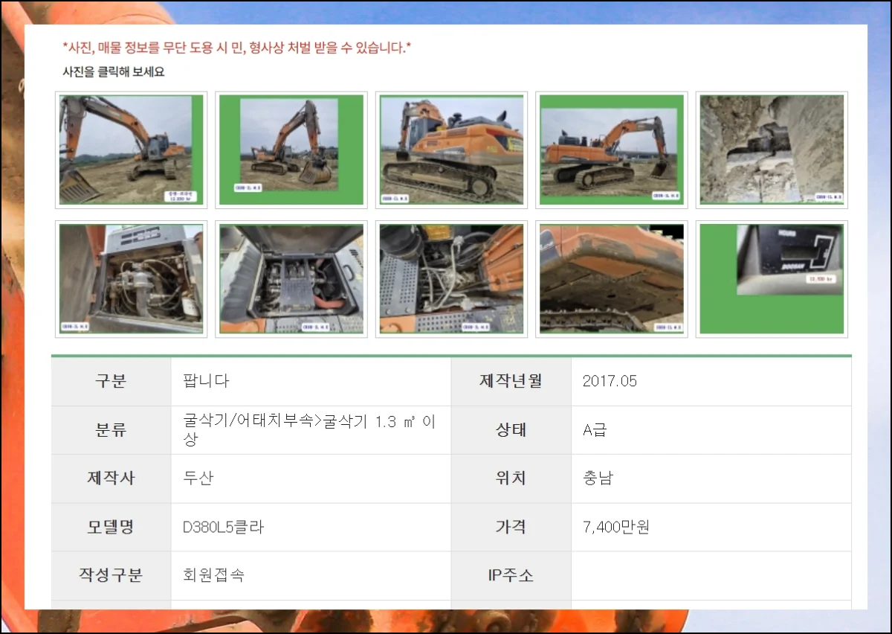Click the '굴삭기/어태치부속>굴삭기 1.3 ㎥ 이상' category value
Screen dimensions: 892x634
pyautogui.click(x=309, y=430)
